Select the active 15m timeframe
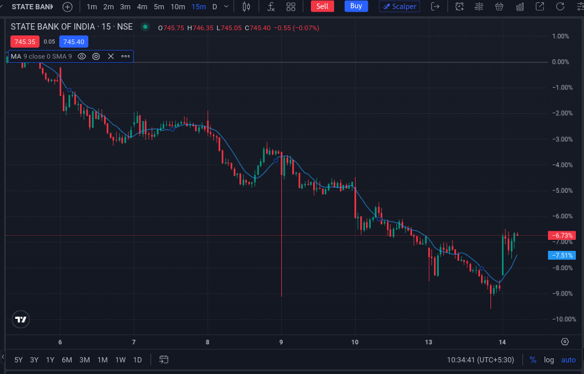The width and height of the screenshot is (584, 374). pyautogui.click(x=199, y=7)
